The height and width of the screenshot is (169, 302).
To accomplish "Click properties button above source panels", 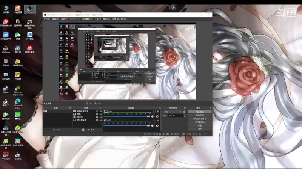I will (89, 104).
